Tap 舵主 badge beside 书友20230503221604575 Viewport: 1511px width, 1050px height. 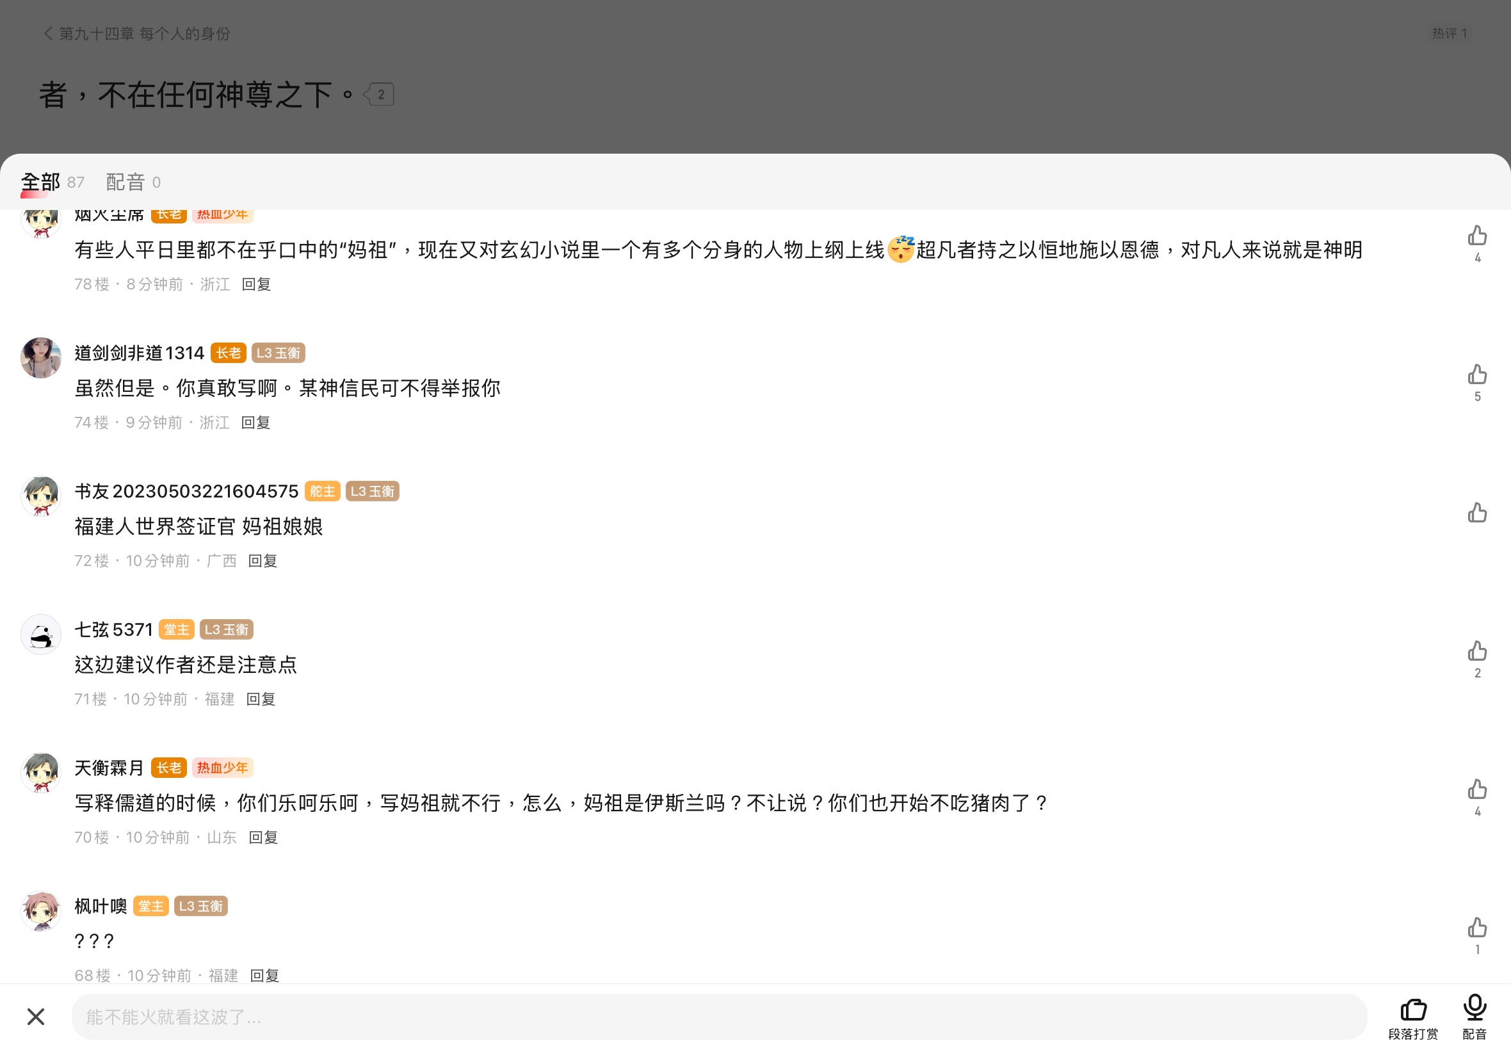point(322,492)
